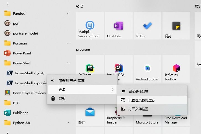Click the Python 3.8 label
This screenshot has width=201, height=134.
(21, 123)
